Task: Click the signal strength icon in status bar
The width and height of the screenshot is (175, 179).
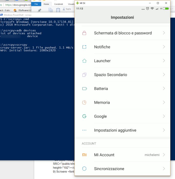Action: pos(157,9)
